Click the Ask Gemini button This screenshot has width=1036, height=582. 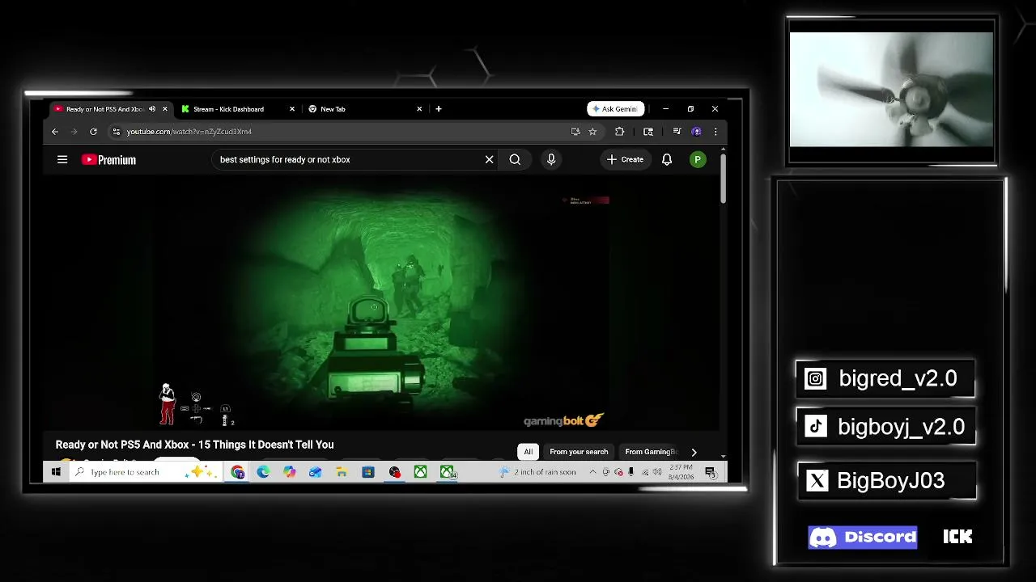coord(615,109)
